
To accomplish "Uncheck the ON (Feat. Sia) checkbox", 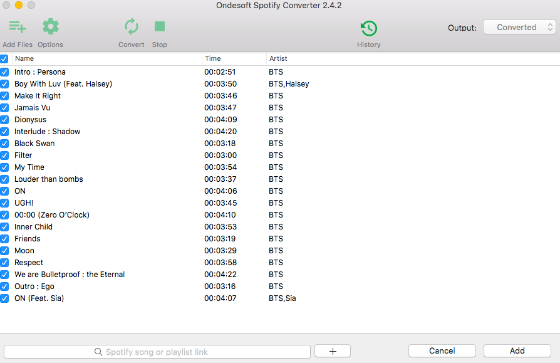I will click(x=4, y=298).
